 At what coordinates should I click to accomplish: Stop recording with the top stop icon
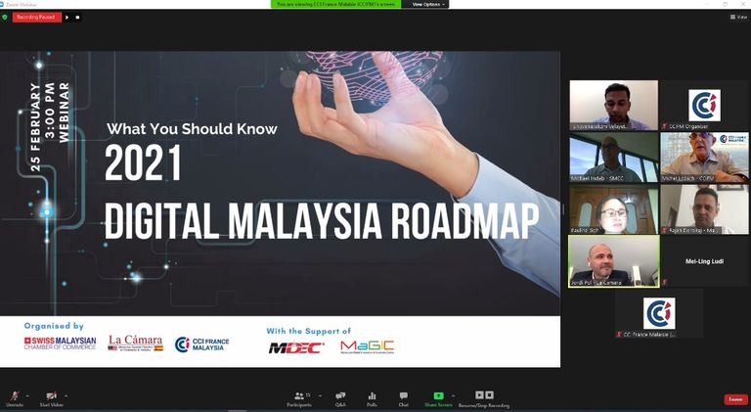(x=78, y=17)
